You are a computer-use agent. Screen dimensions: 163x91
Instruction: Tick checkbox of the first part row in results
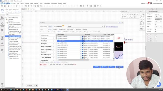click(58, 37)
